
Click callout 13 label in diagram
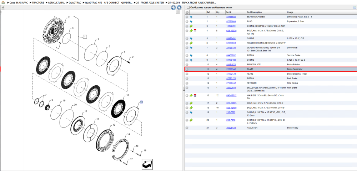[x=86, y=111]
